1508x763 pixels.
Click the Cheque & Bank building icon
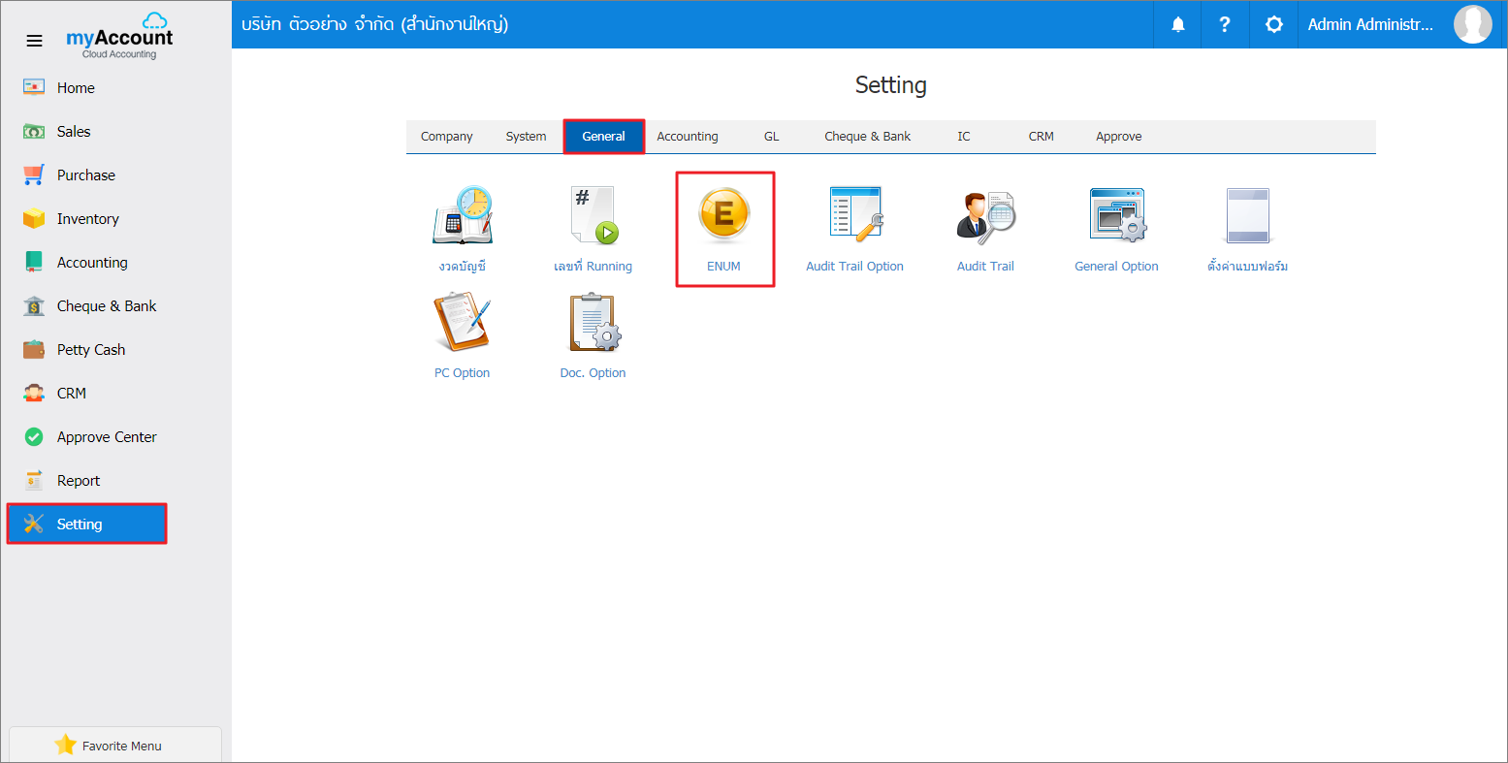pos(34,305)
